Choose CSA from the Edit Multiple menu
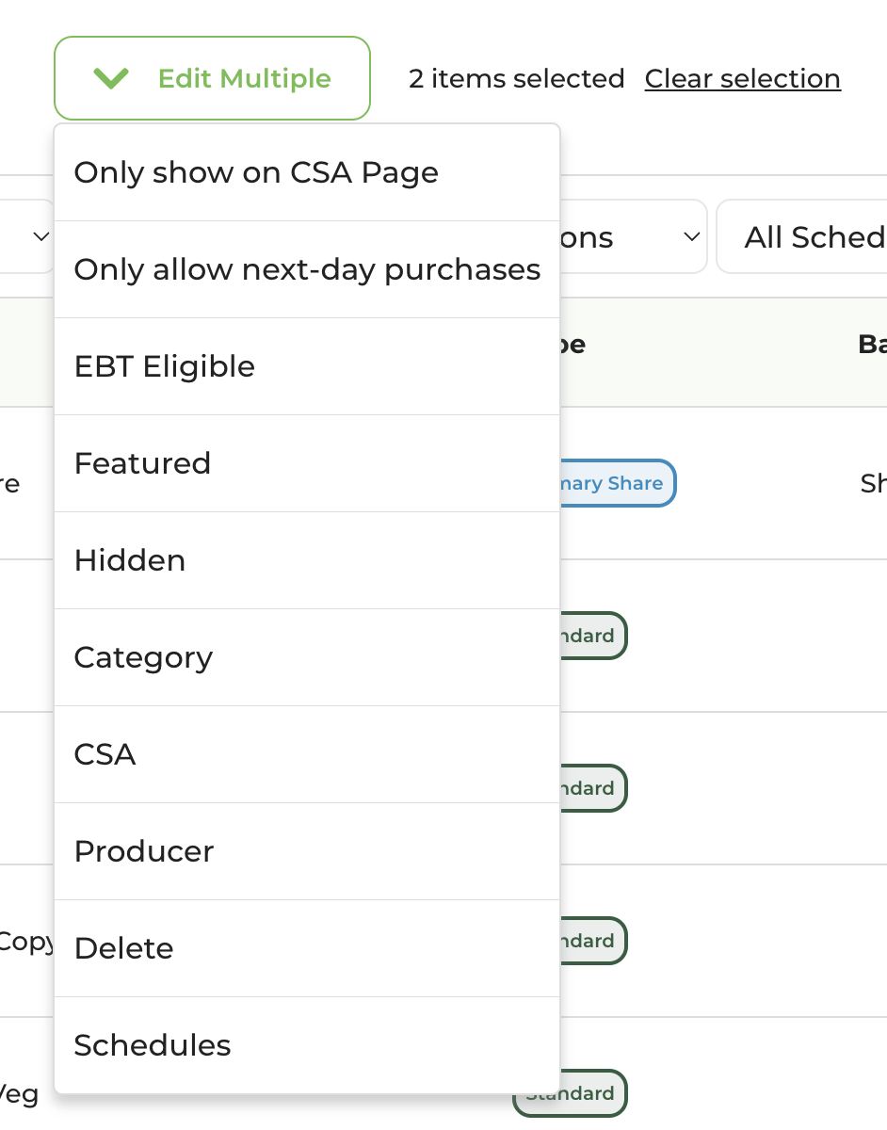This screenshot has height=1130, width=887. 307,754
